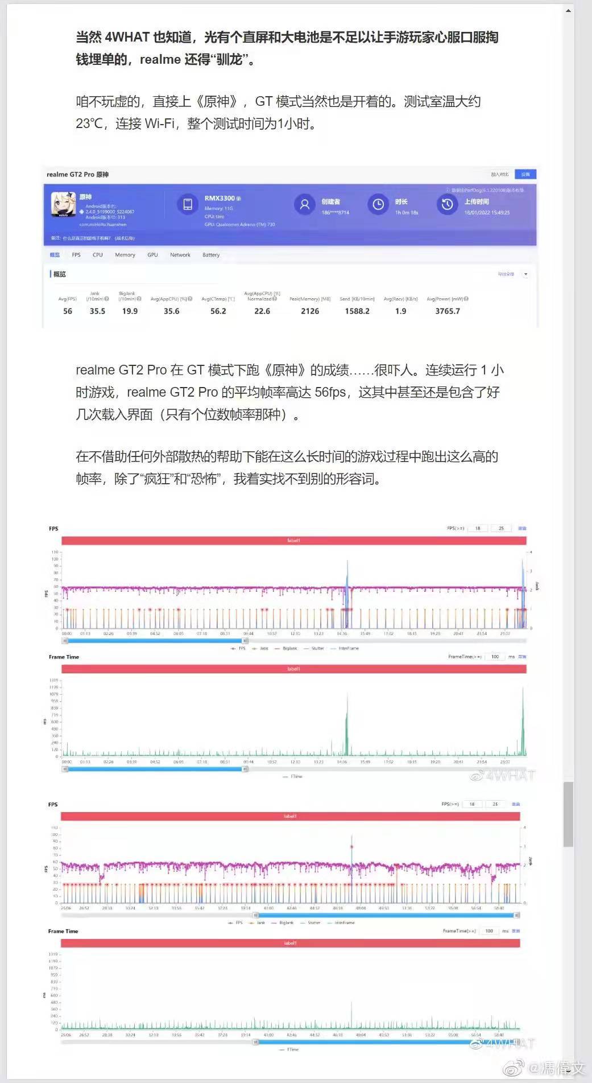
Task: Click the reset link of the 25:06 Frame Time chart
Action: [x=516, y=931]
